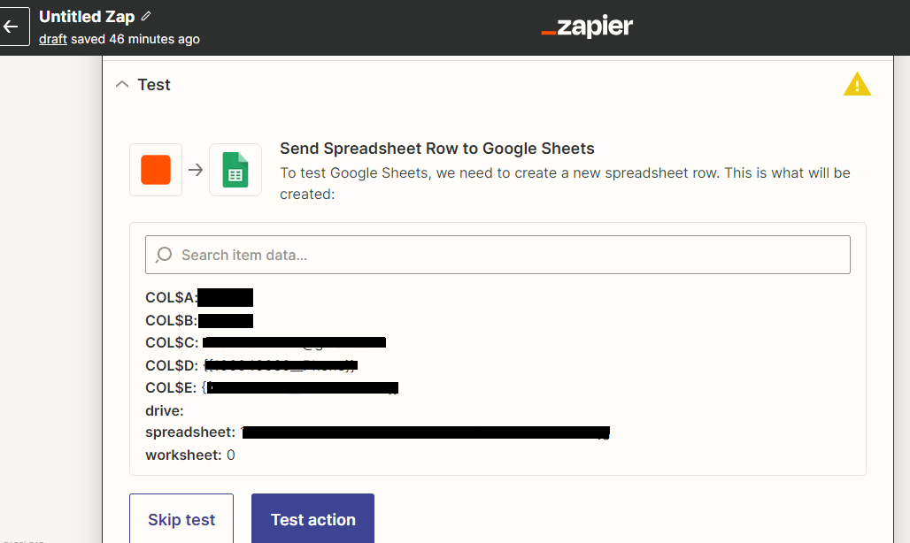The image size is (910, 543).
Task: Click the Send Spreadsheet Row heading
Action: point(437,149)
